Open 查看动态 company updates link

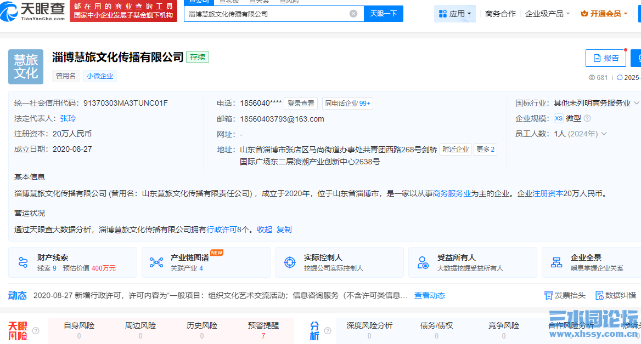(x=429, y=295)
